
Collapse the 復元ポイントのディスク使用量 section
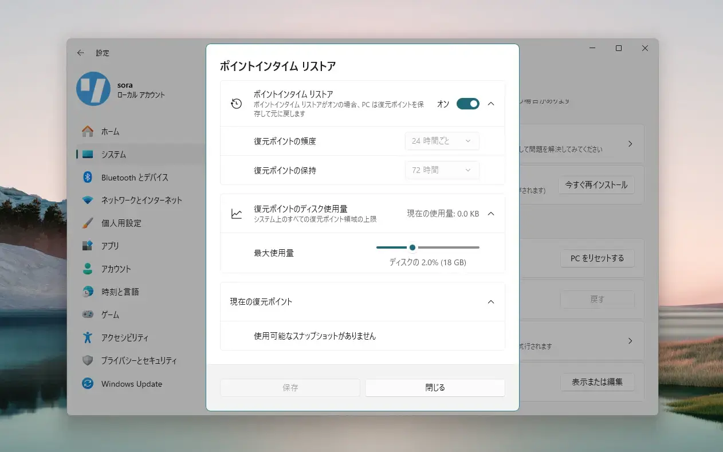[491, 214]
